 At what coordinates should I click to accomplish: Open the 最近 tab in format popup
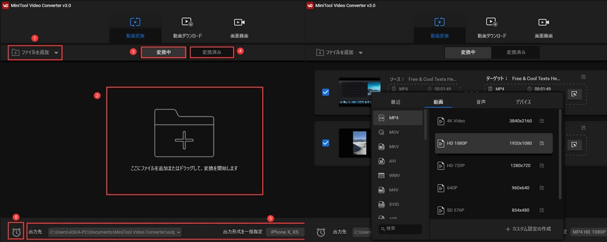(x=396, y=102)
